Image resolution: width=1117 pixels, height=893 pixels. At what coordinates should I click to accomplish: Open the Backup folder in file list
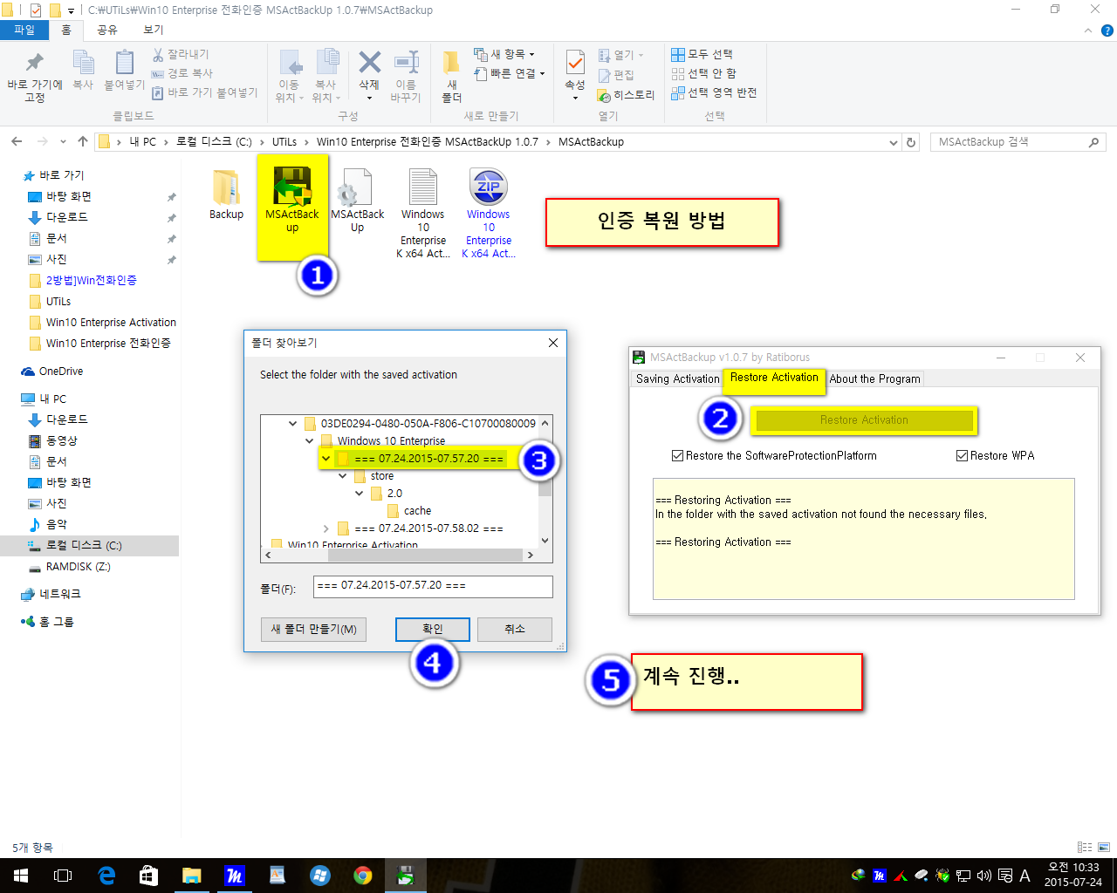coord(226,194)
